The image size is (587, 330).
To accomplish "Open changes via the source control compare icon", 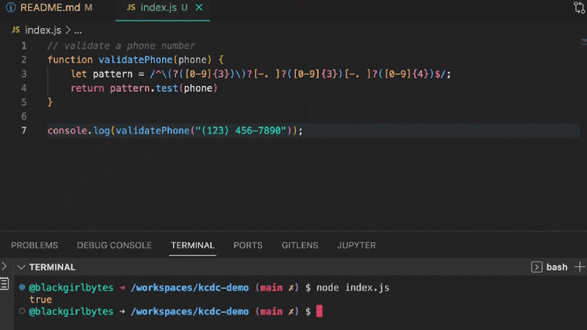I will (579, 7).
